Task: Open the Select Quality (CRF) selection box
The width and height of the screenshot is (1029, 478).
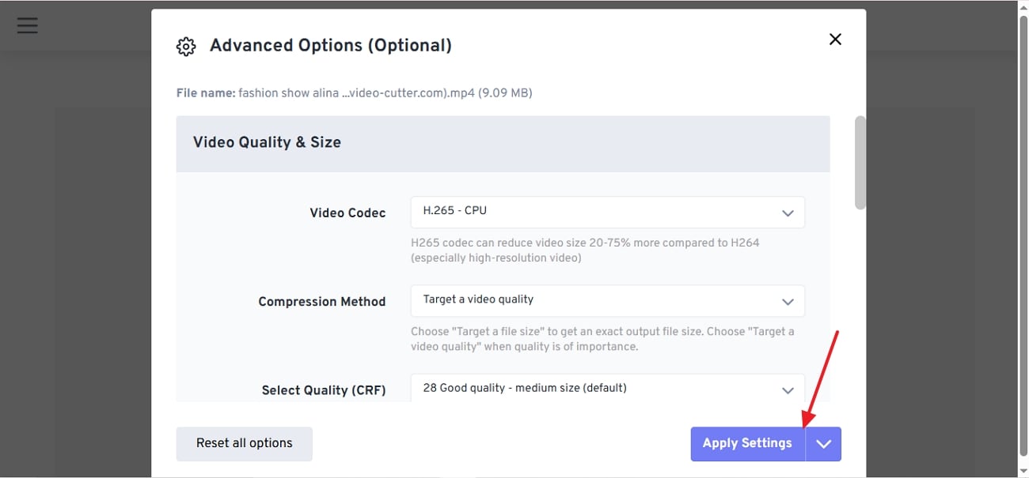Action: click(607, 389)
